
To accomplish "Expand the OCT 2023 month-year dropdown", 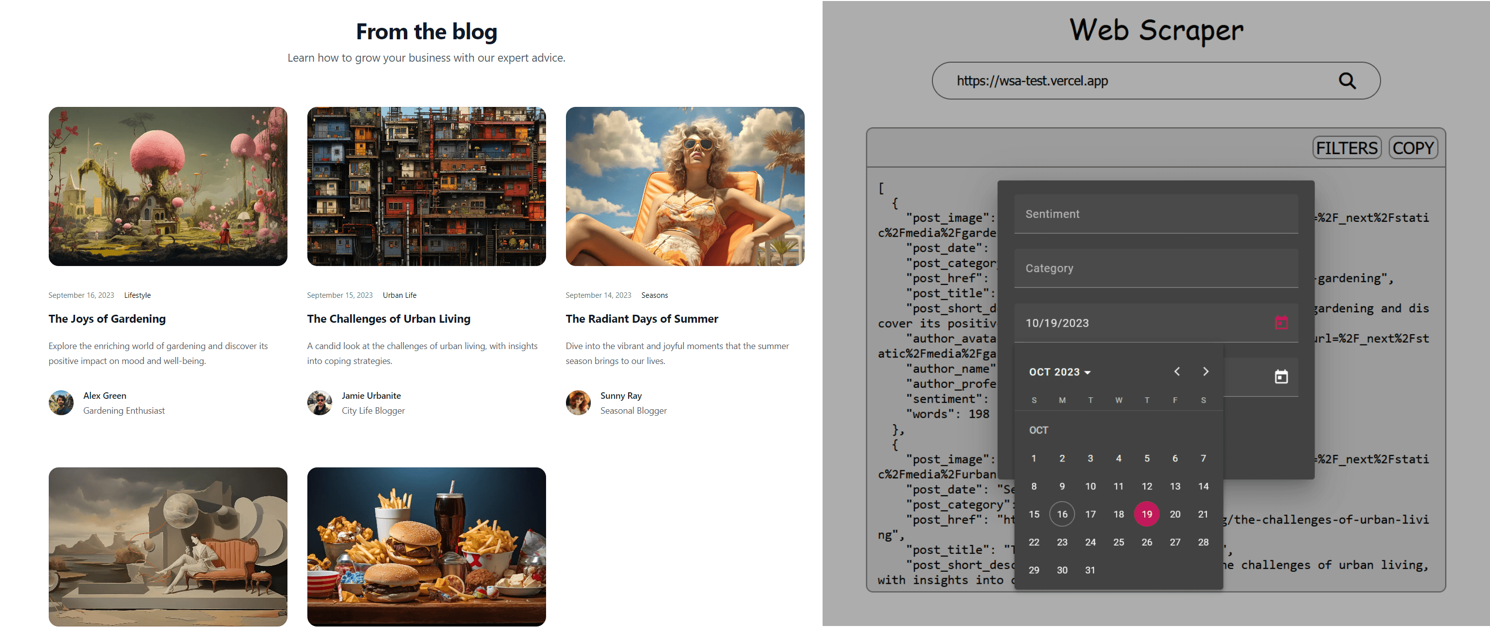I will [1060, 372].
